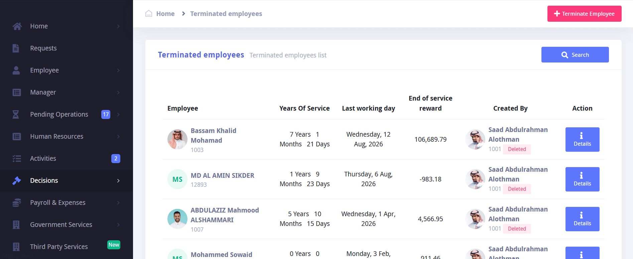Click the Terminate Employee button
This screenshot has width=633, height=259.
(x=584, y=14)
